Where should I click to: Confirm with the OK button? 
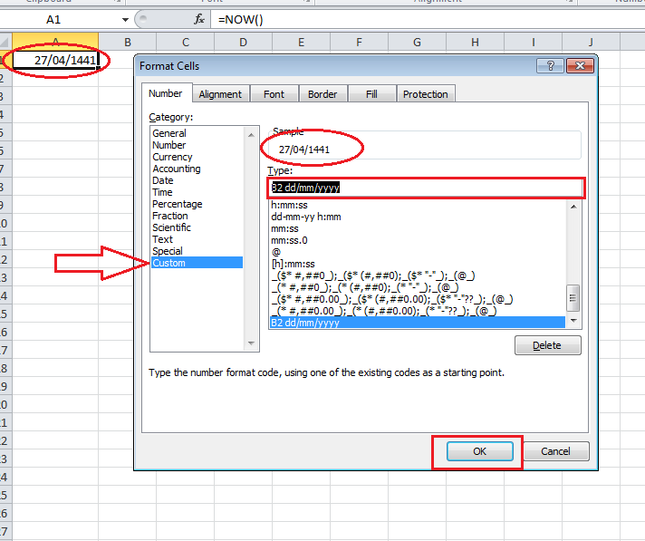click(479, 451)
